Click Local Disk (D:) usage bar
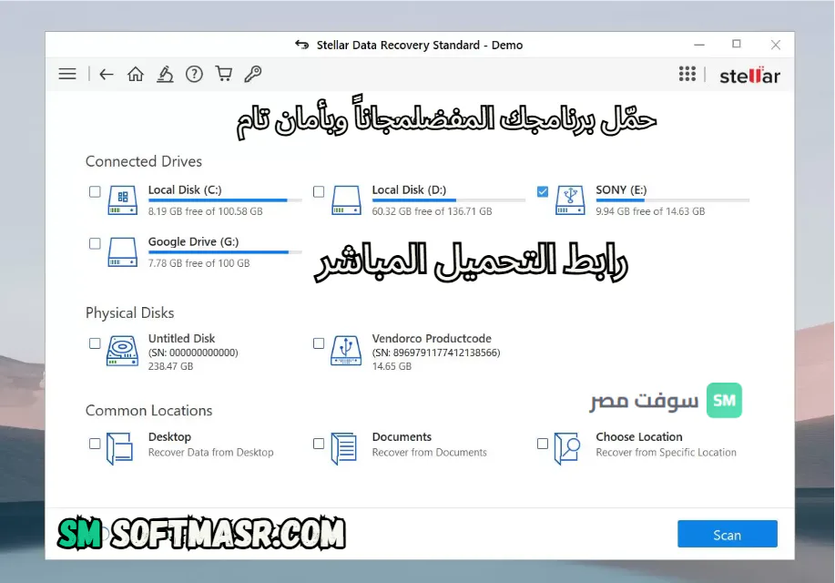The image size is (835, 583). [448, 200]
